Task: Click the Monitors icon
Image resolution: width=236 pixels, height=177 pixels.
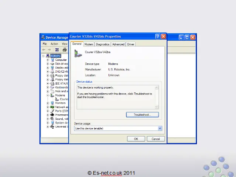Action: point(52,103)
